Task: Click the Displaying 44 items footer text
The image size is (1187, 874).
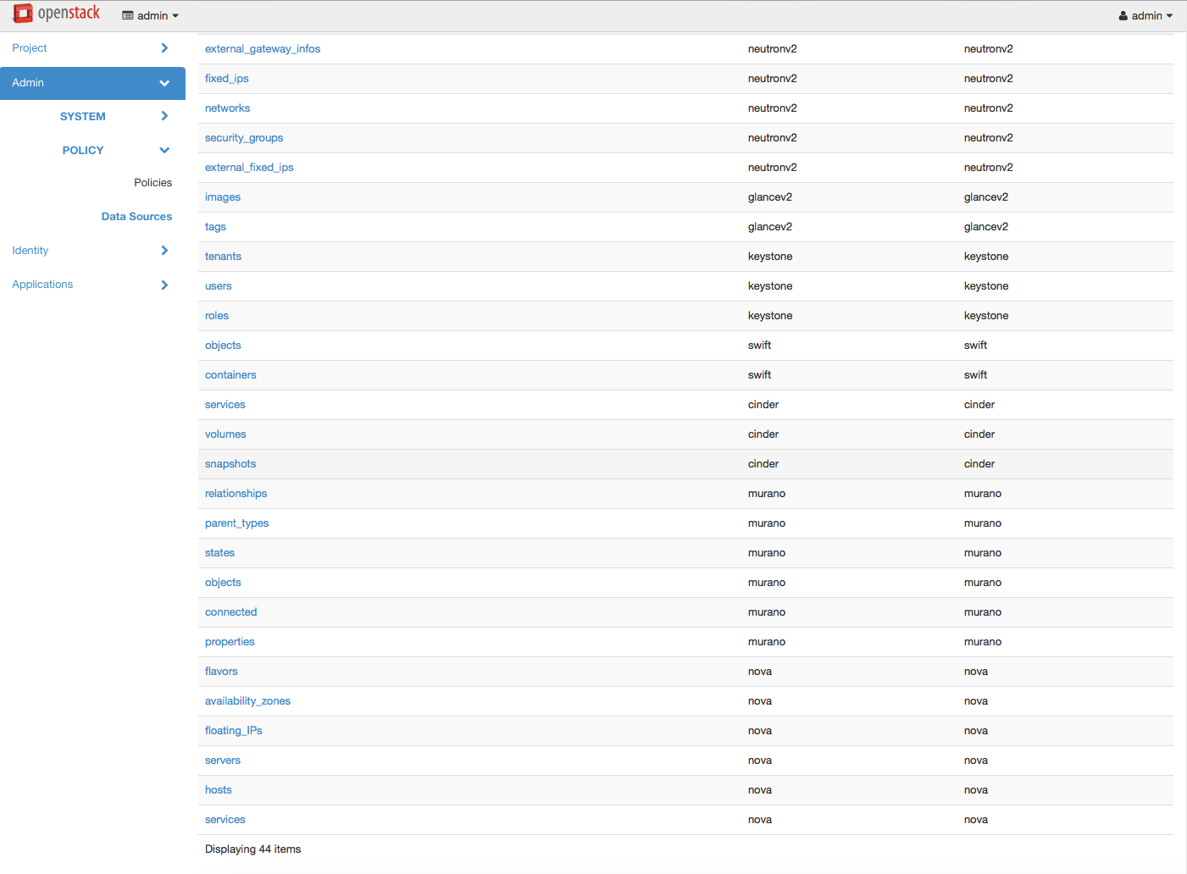Action: 252,849
